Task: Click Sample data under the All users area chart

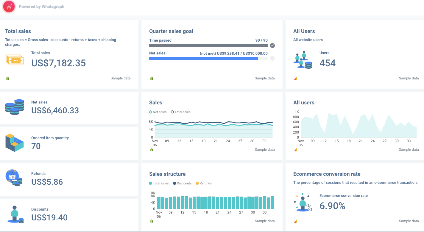Action: (x=409, y=150)
